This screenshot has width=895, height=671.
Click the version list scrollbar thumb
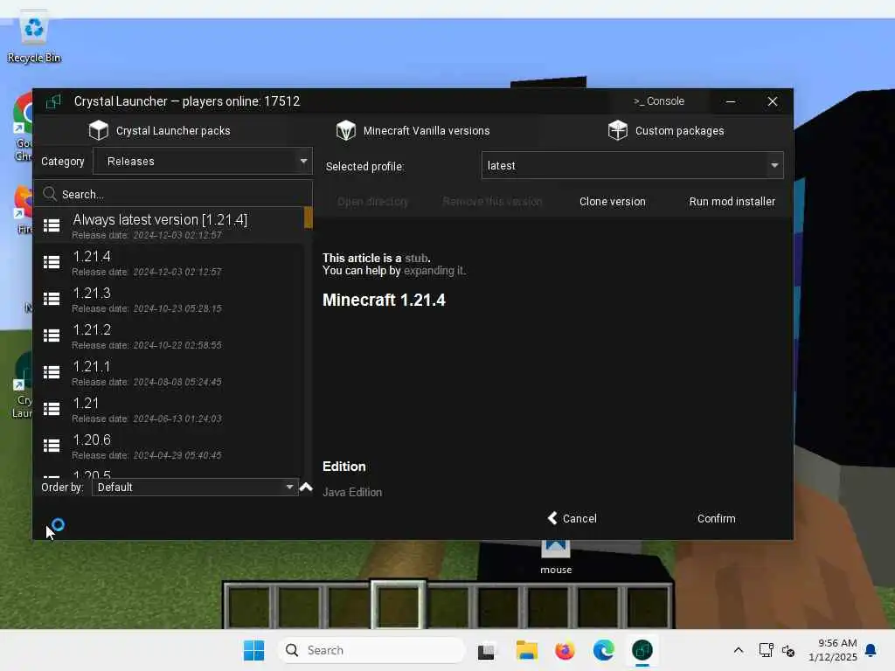[309, 218]
